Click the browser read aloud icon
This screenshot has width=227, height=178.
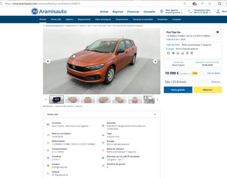pos(202,4)
